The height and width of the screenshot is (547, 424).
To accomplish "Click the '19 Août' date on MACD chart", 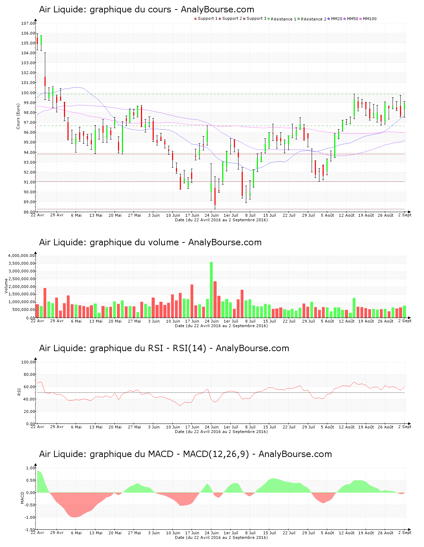I will click(366, 533).
